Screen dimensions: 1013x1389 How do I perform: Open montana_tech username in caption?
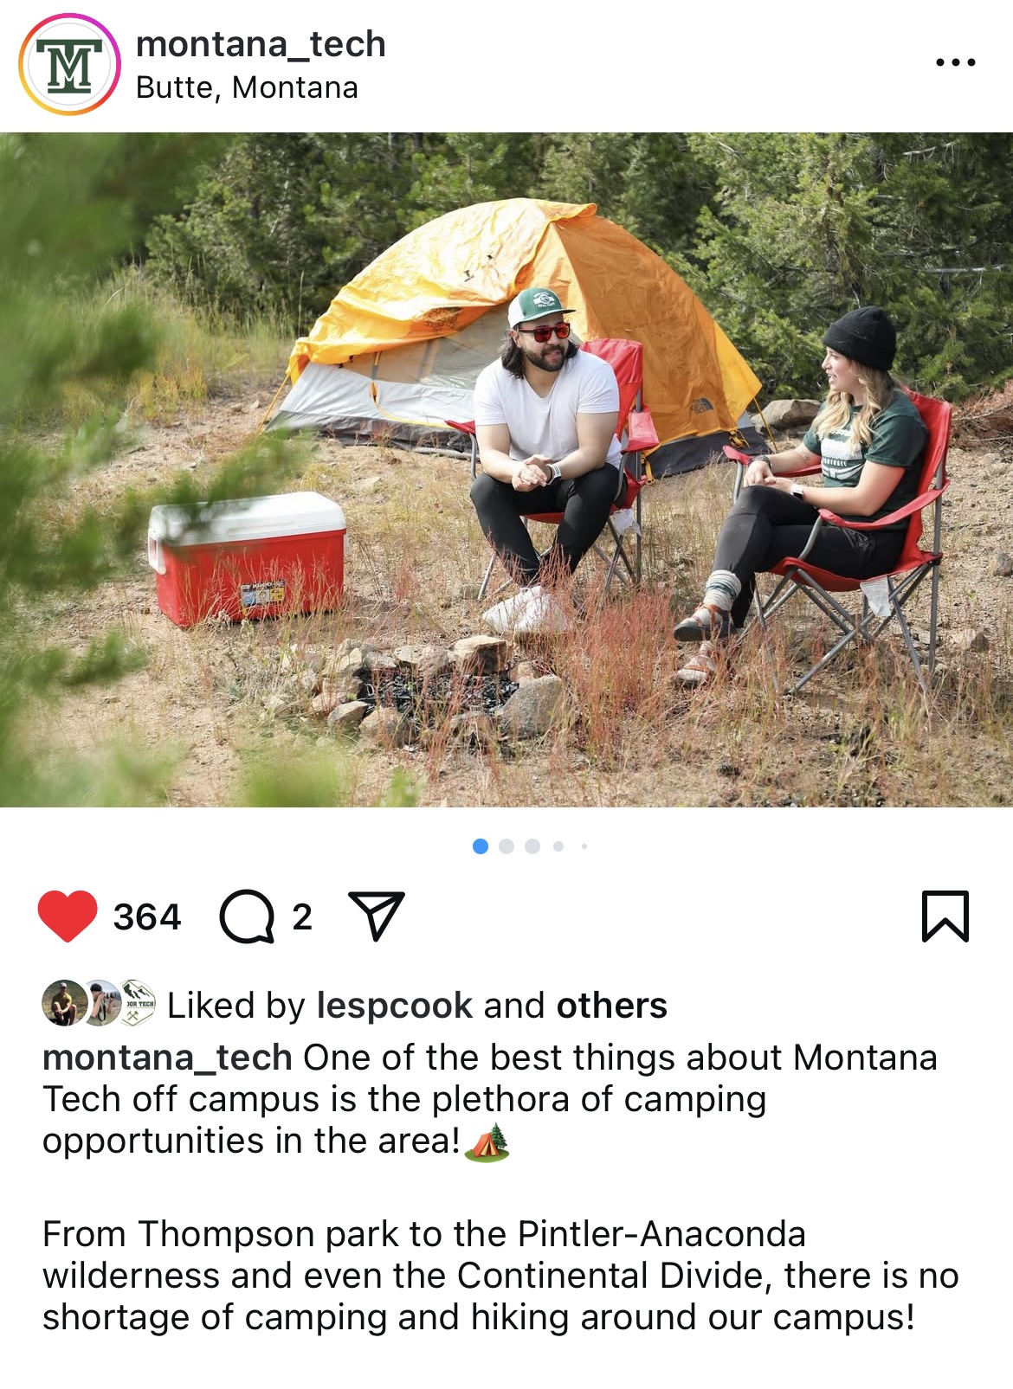coord(167,1058)
